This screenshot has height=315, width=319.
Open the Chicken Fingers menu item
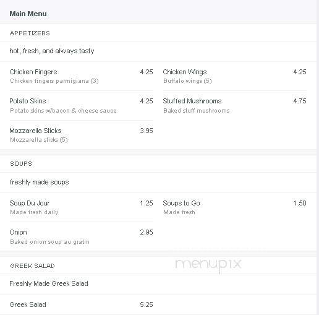pyautogui.click(x=33, y=72)
